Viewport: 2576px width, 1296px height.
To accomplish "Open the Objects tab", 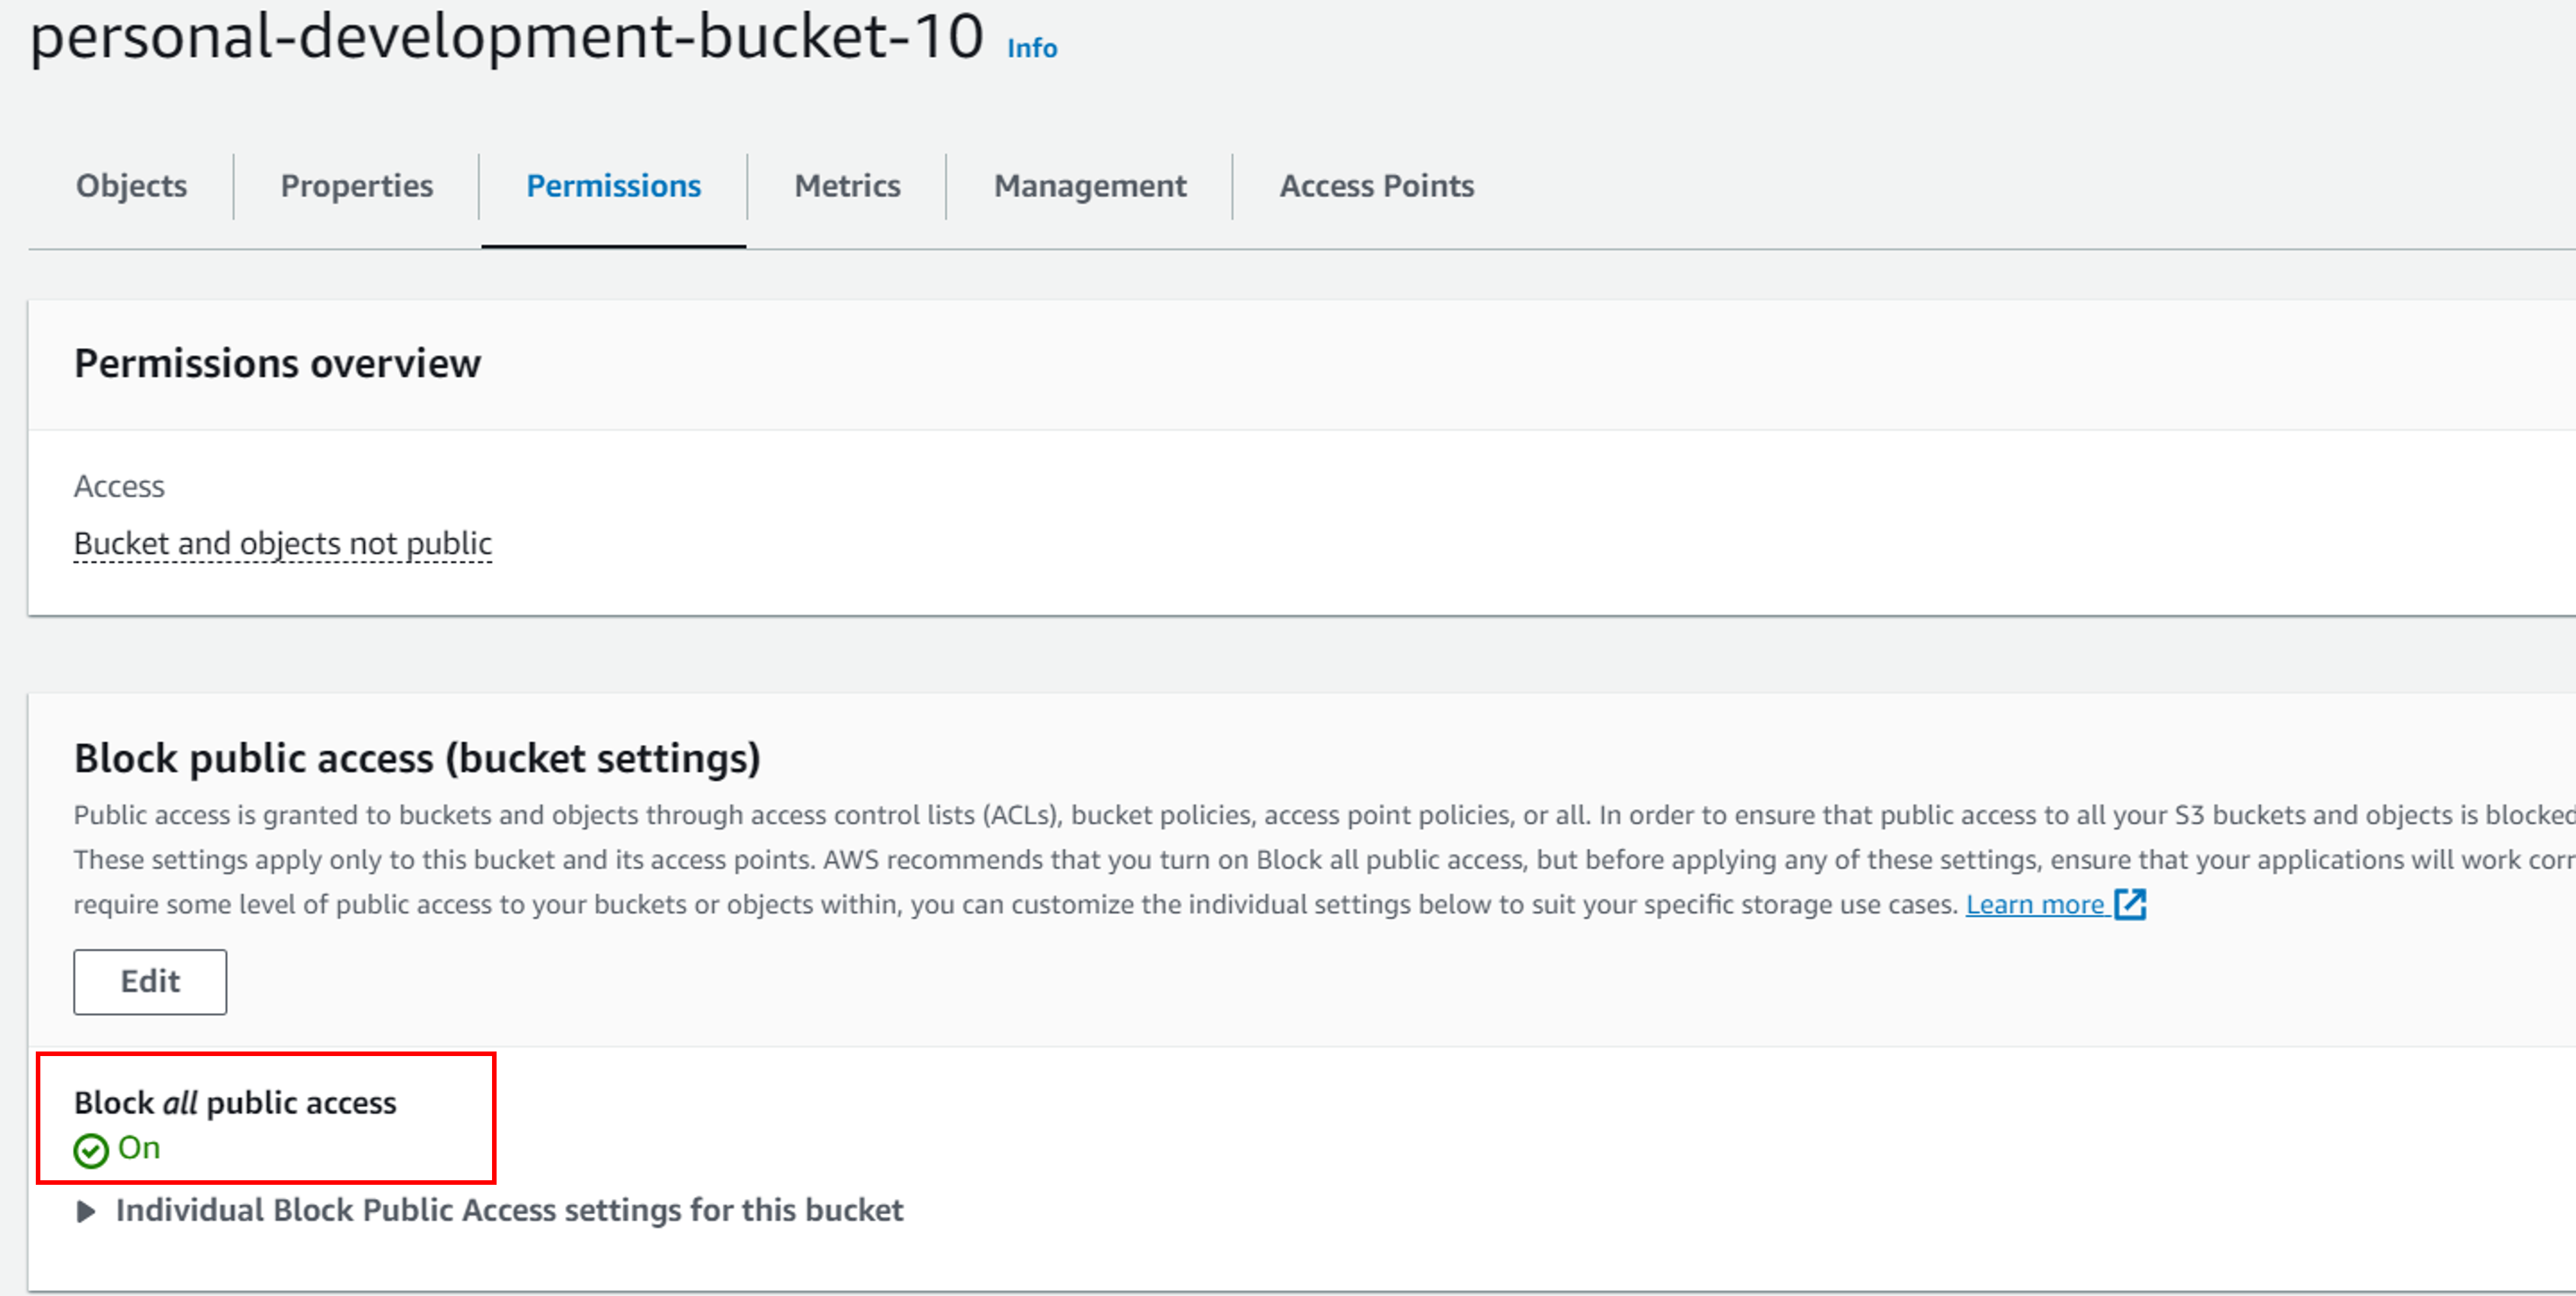I will (x=131, y=186).
